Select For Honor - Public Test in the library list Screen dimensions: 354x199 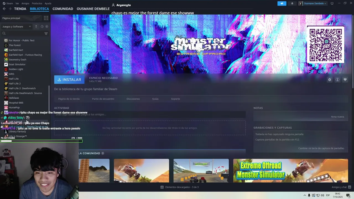(22, 40)
